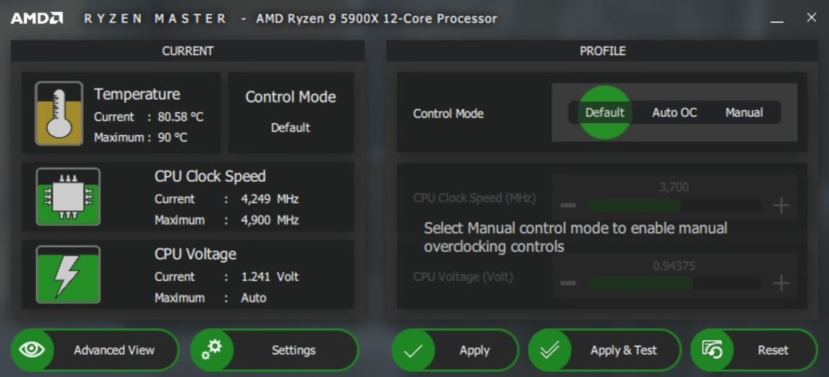This screenshot has height=377, width=829.
Task: Click the 'AMD Ryzen 9 5900X 12-Core Processor' title text
Action: (376, 18)
